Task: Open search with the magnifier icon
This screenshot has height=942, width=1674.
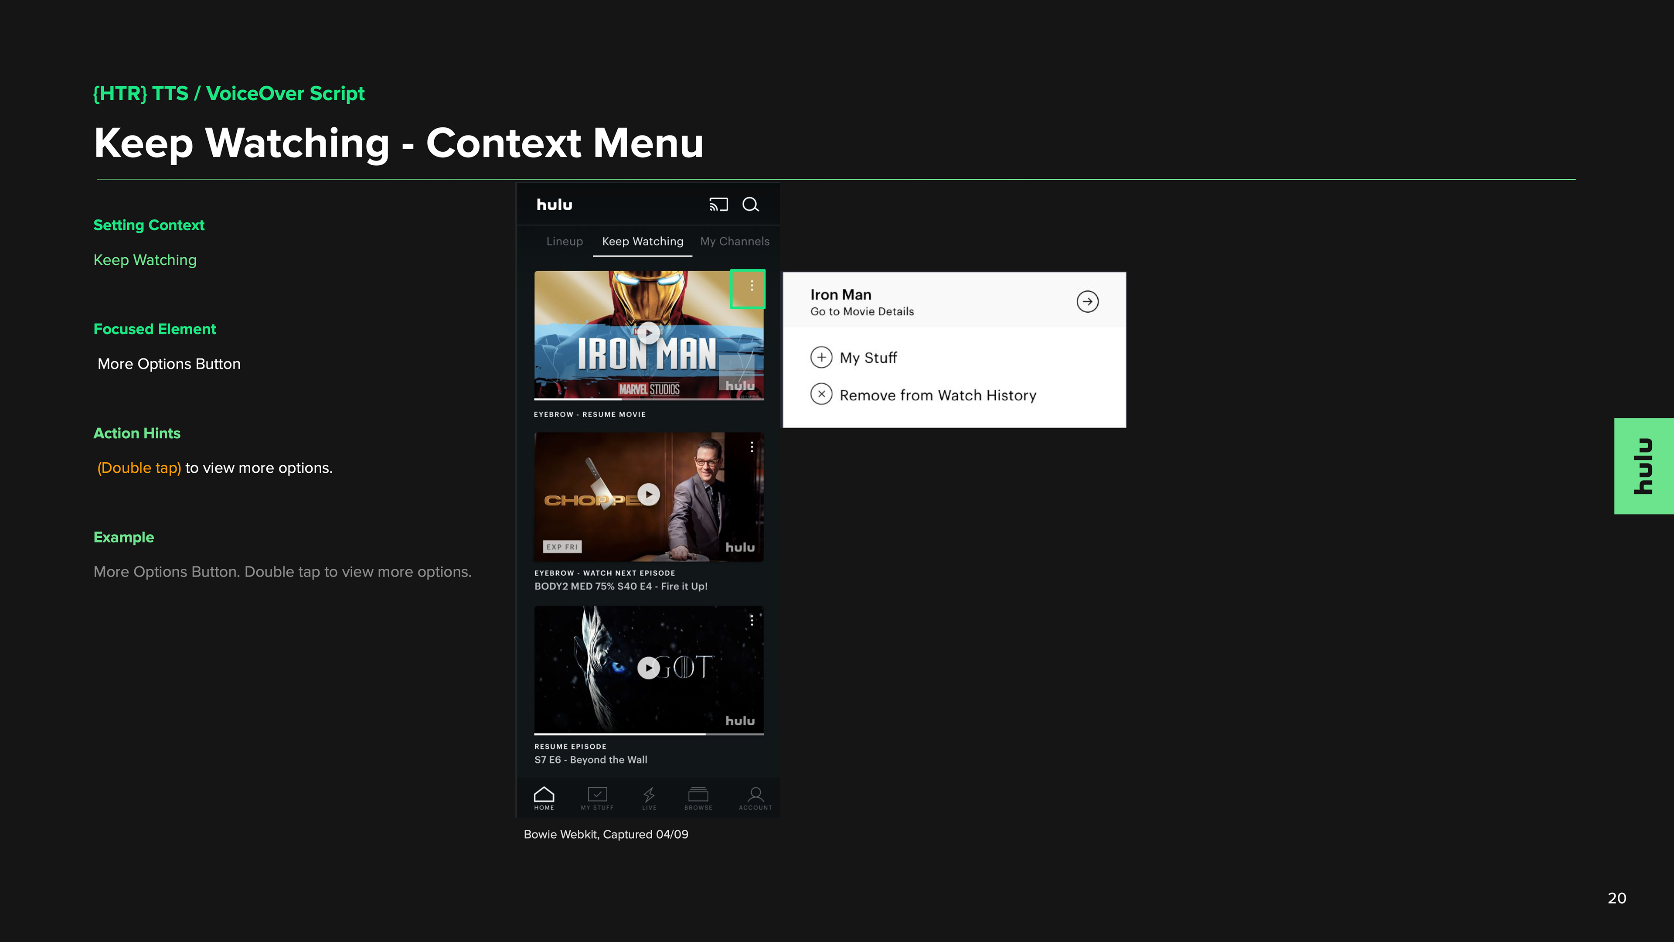Action: coord(751,205)
